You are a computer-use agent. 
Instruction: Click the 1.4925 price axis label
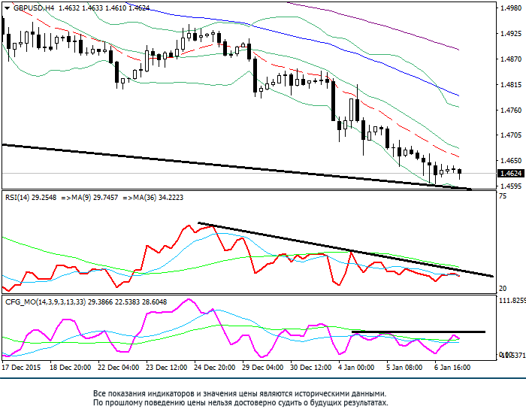(x=511, y=34)
